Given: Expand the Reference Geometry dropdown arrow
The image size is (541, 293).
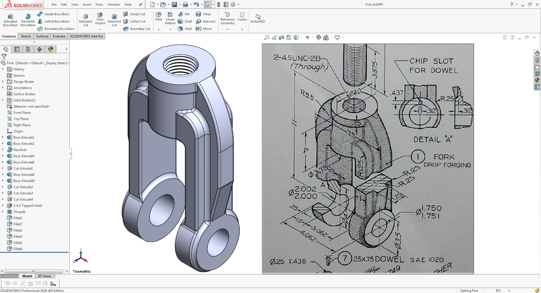Looking at the screenshot, I should point(227,29).
